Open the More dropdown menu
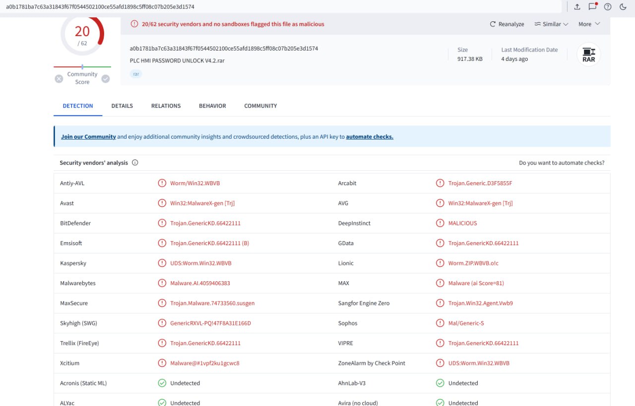 pos(589,24)
